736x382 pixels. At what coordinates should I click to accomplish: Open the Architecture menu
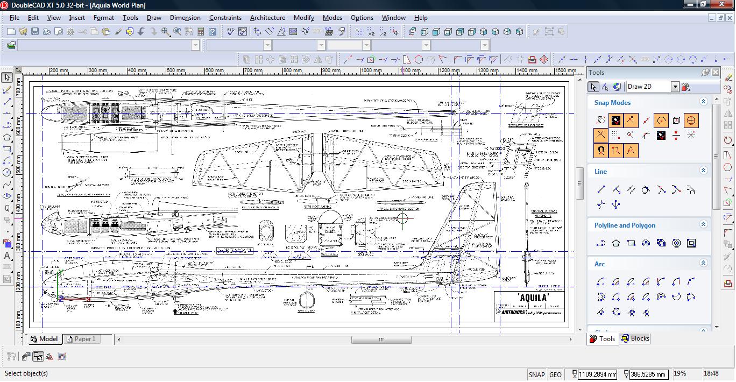tap(267, 18)
